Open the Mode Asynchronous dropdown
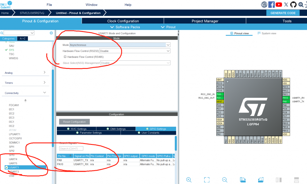 pos(120,45)
